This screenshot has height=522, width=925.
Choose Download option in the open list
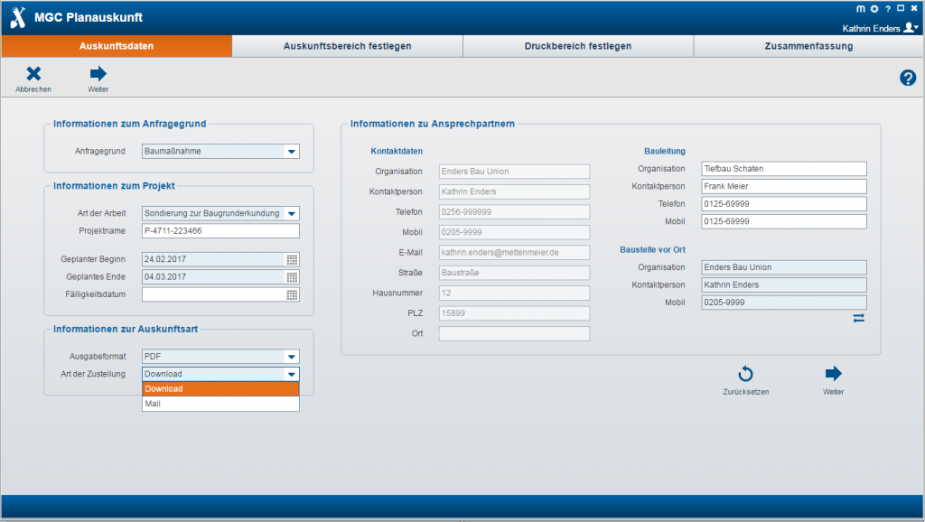point(220,389)
